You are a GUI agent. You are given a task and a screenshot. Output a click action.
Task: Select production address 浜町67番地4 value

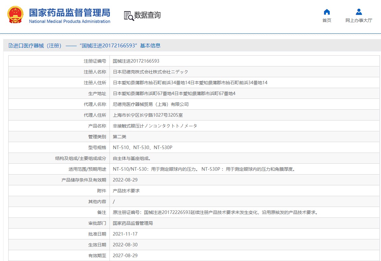[x=174, y=93]
